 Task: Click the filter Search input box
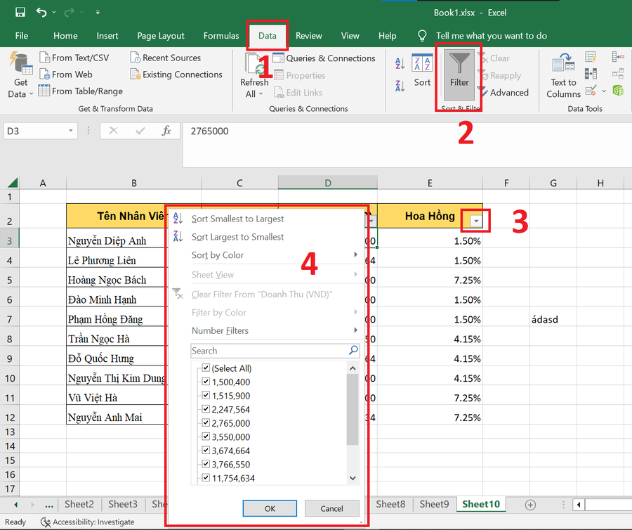tap(268, 351)
